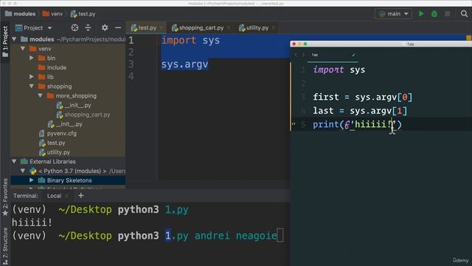Image resolution: width=472 pixels, height=266 pixels.
Task: Collapse External Libraries node arrow
Action: pyautogui.click(x=14, y=161)
